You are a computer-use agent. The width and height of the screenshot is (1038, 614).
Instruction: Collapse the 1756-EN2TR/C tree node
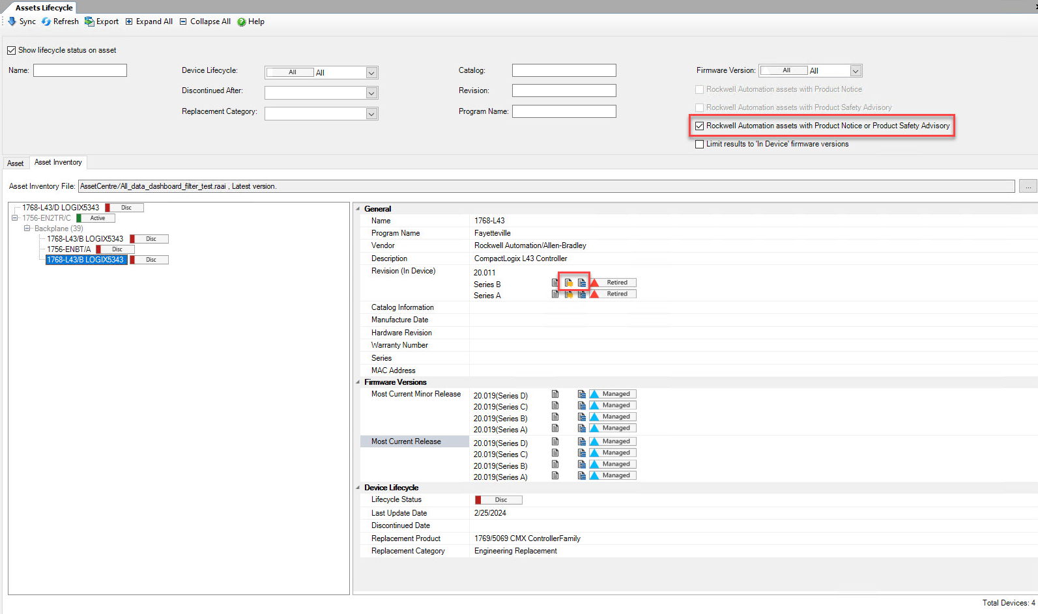pyautogui.click(x=14, y=218)
